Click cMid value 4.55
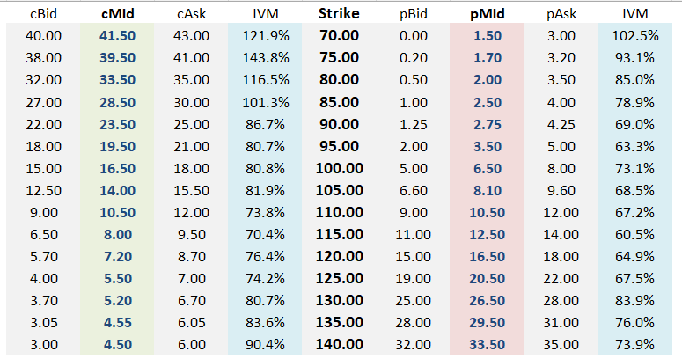 (x=117, y=322)
